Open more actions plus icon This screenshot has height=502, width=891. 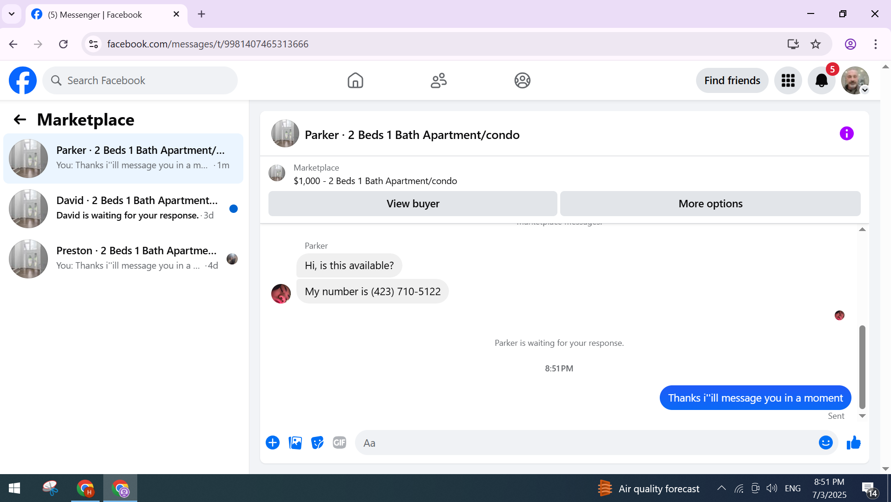[x=273, y=443]
